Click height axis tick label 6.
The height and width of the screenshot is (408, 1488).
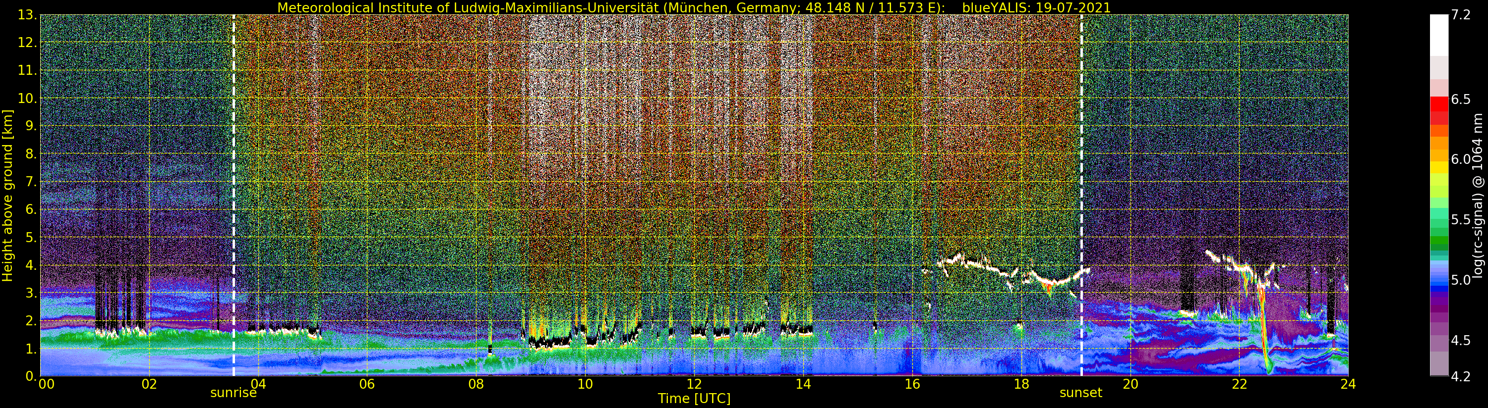click(31, 210)
